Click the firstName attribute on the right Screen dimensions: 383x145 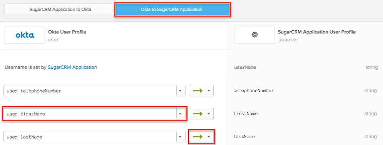(246, 114)
